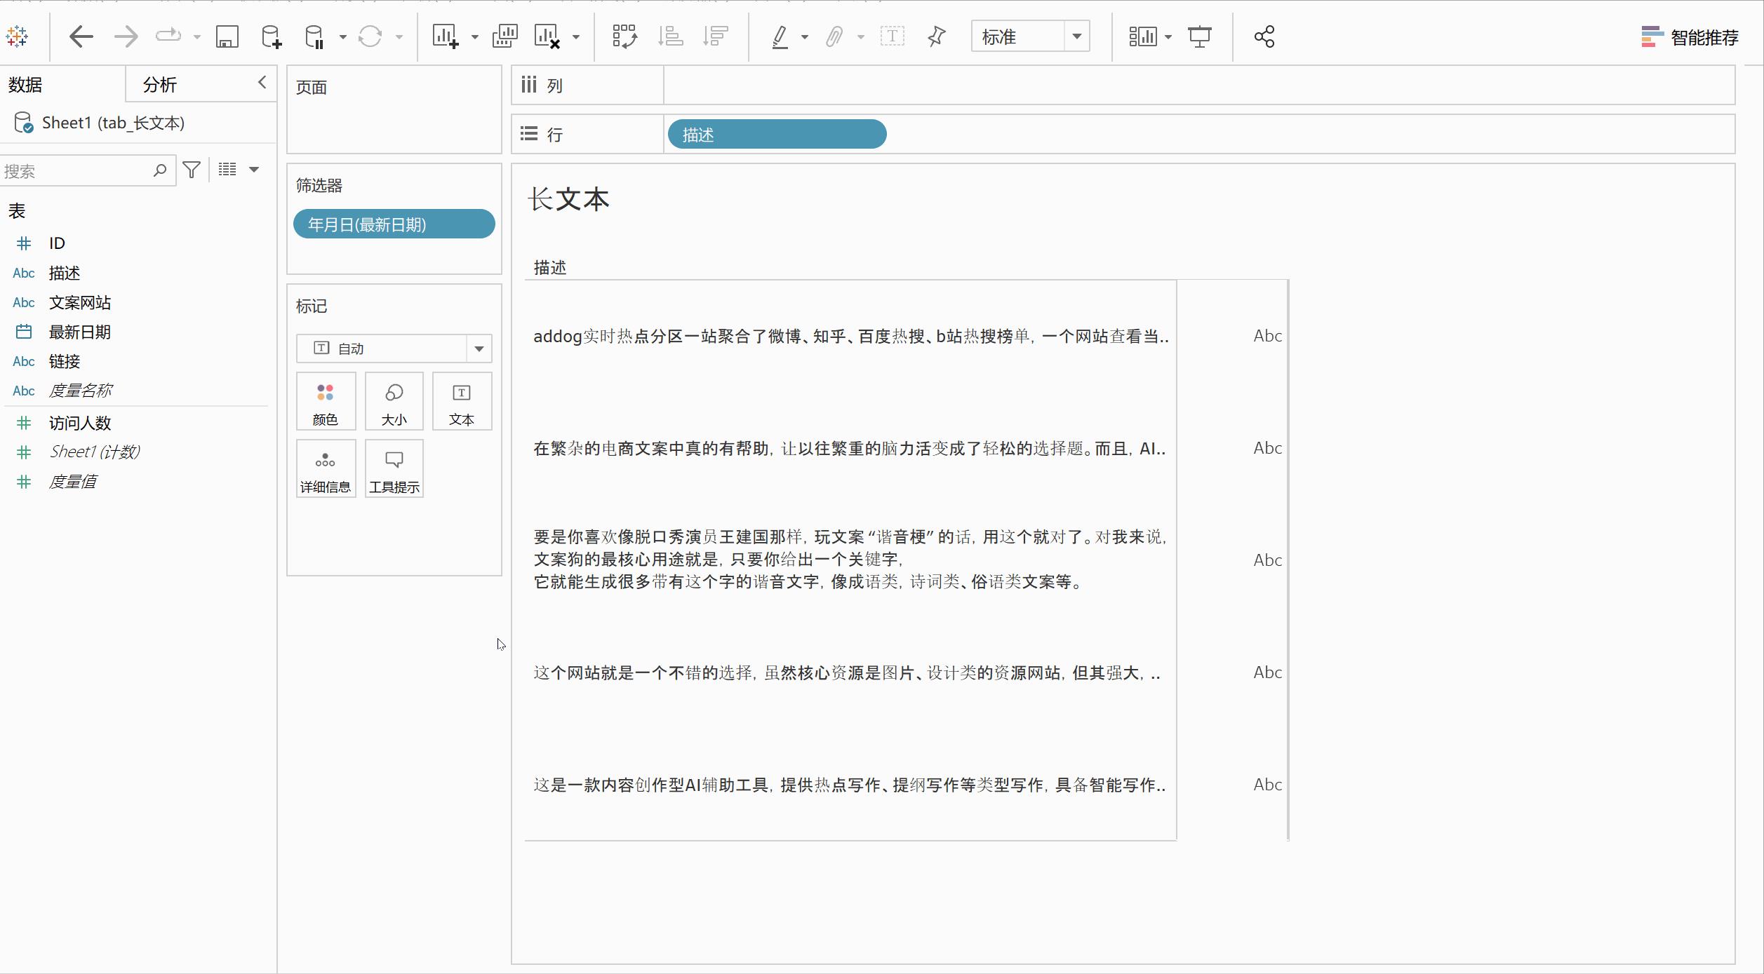Image resolution: width=1764 pixels, height=974 pixels.
Task: Expand the new worksheet dropdown arrow
Action: [x=475, y=37]
